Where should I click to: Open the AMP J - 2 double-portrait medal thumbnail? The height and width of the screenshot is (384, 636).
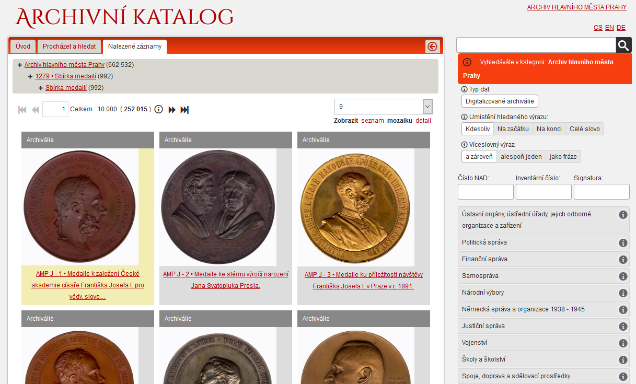[218, 207]
